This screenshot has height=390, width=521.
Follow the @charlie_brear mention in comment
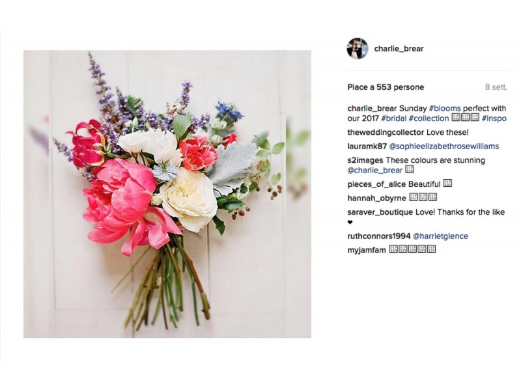point(375,170)
